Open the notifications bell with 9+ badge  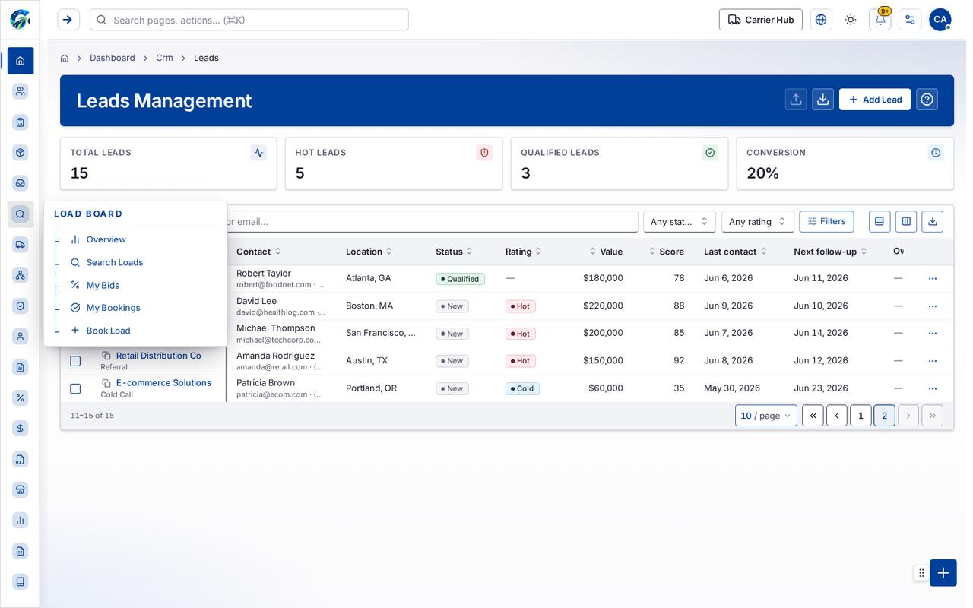(880, 20)
